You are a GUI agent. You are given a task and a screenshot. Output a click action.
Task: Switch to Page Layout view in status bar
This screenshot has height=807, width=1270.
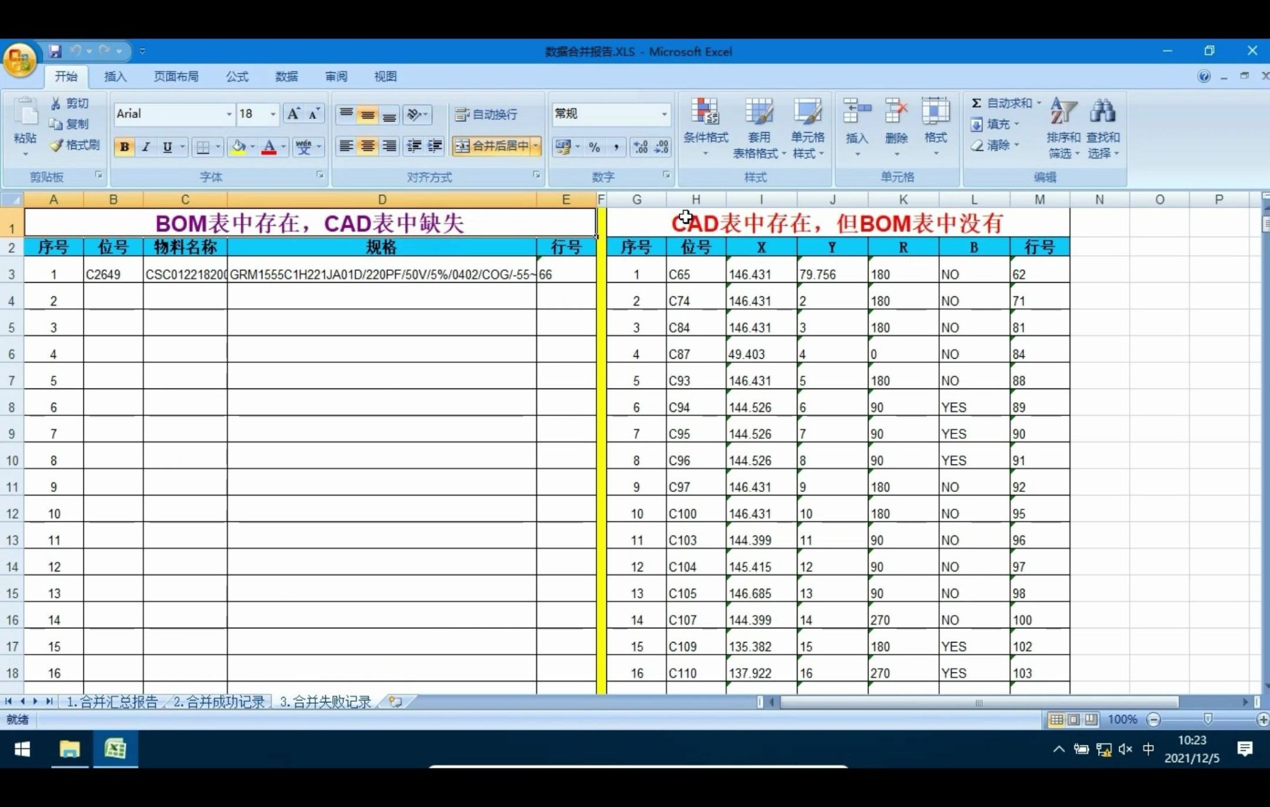click(1073, 720)
